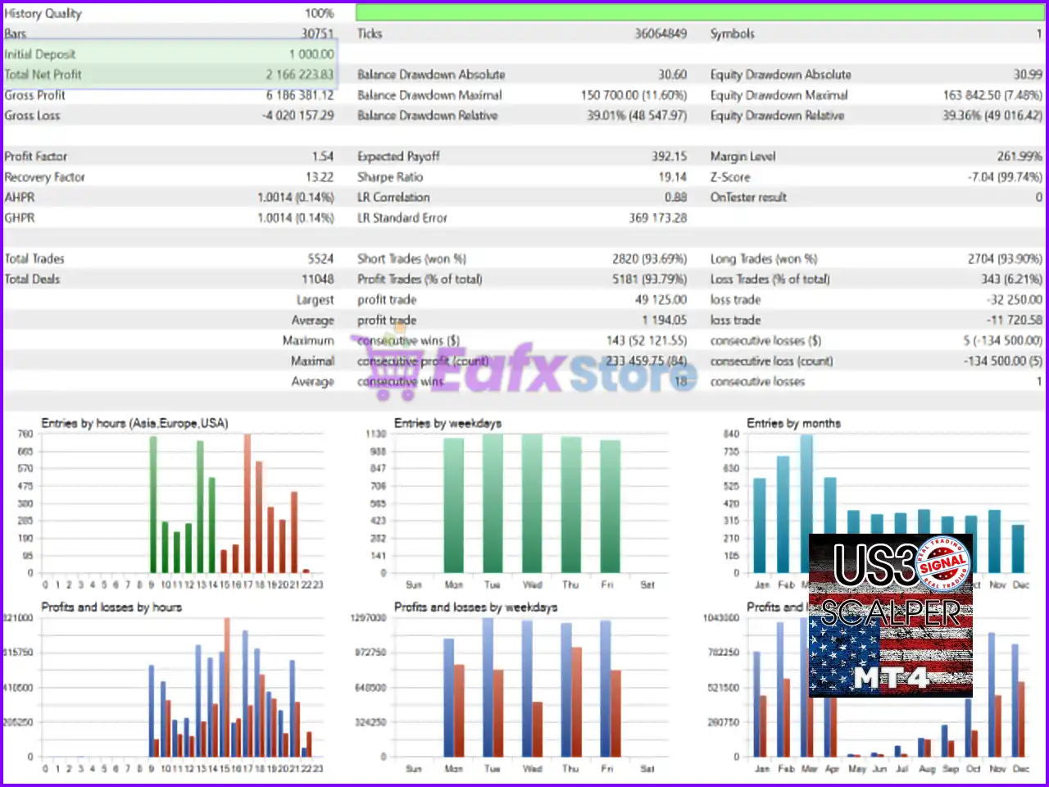Select the Gross Profit value 6 186 381.12
The image size is (1049, 787).
299,95
